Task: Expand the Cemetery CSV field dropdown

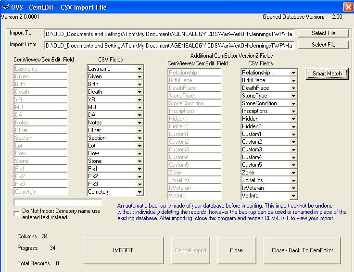Action: (140, 192)
